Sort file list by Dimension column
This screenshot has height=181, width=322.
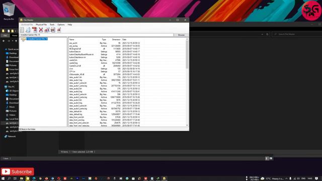click(x=116, y=39)
